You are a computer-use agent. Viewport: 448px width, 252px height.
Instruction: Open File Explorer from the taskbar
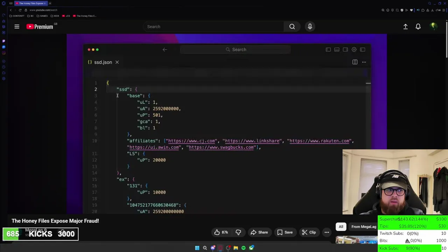tap(236, 248)
